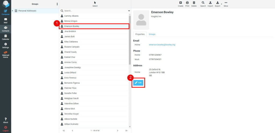Select contact Willard Kolmetz
Screen dimensions: 275x133
coord(94,124)
